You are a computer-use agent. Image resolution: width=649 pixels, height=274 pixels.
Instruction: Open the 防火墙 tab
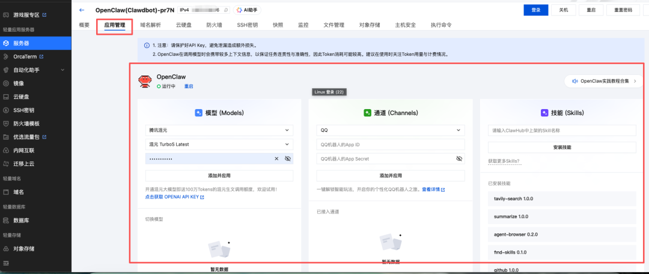[x=214, y=25]
